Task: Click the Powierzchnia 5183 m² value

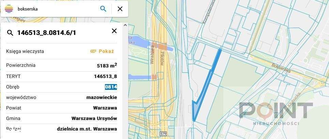Action: coord(107,65)
